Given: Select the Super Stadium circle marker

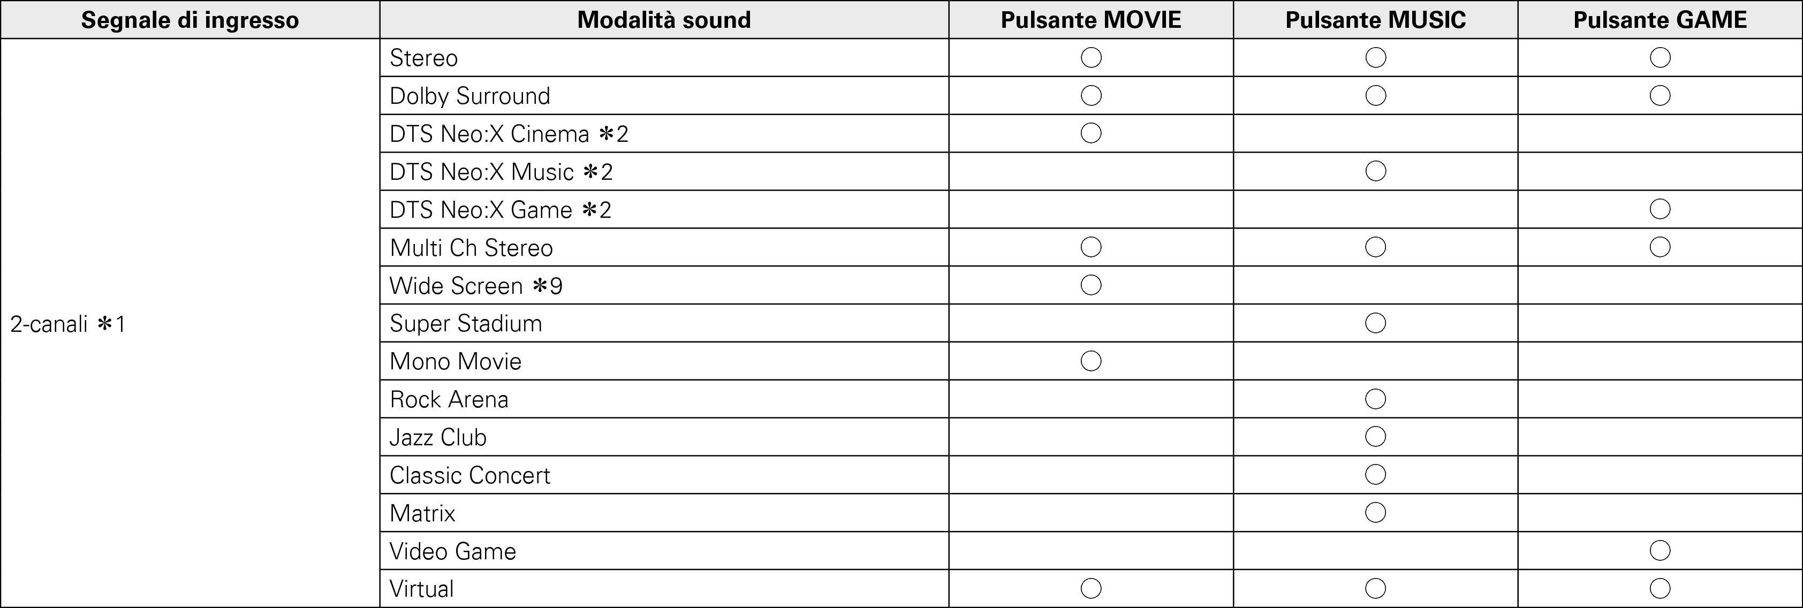Looking at the screenshot, I should tap(1375, 323).
